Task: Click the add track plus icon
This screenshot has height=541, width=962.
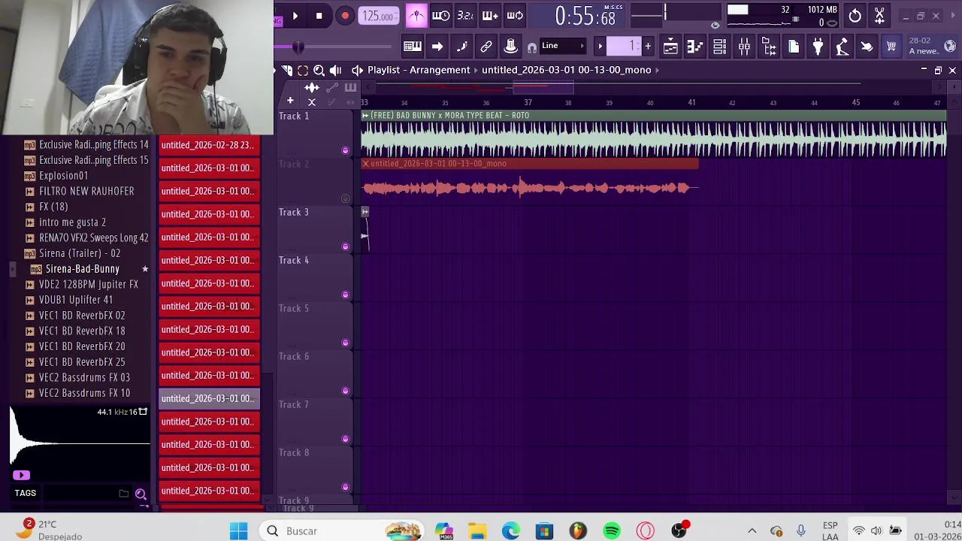Action: 290,101
